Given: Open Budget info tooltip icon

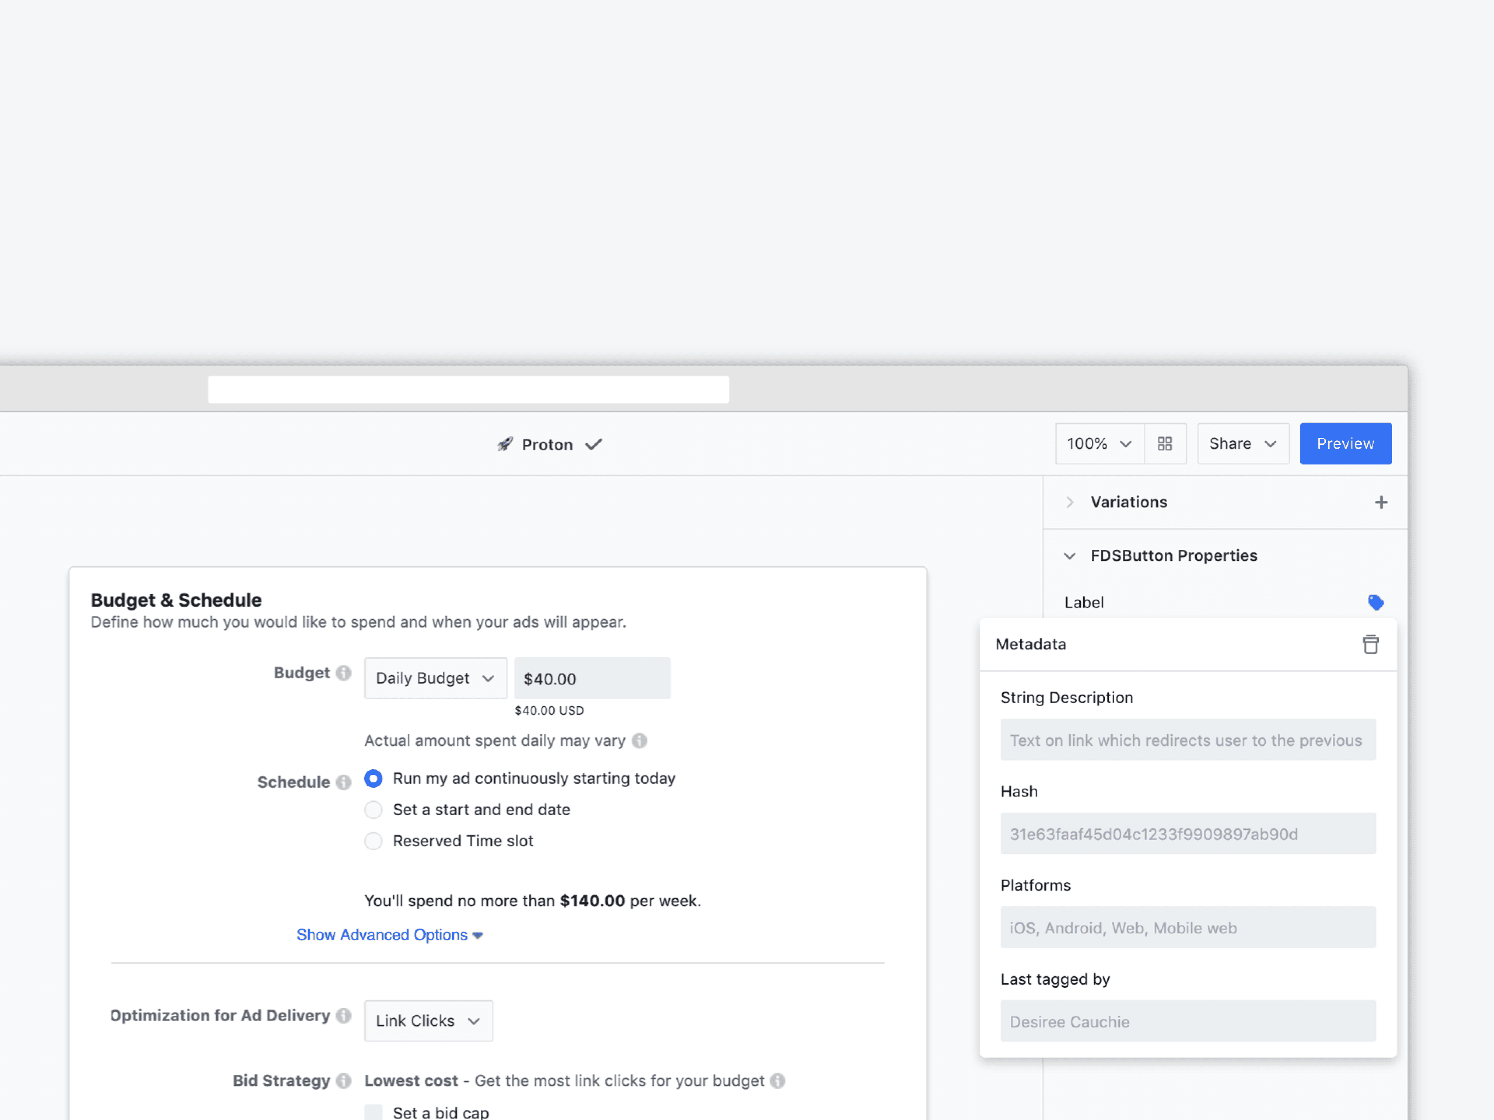Looking at the screenshot, I should (x=344, y=673).
